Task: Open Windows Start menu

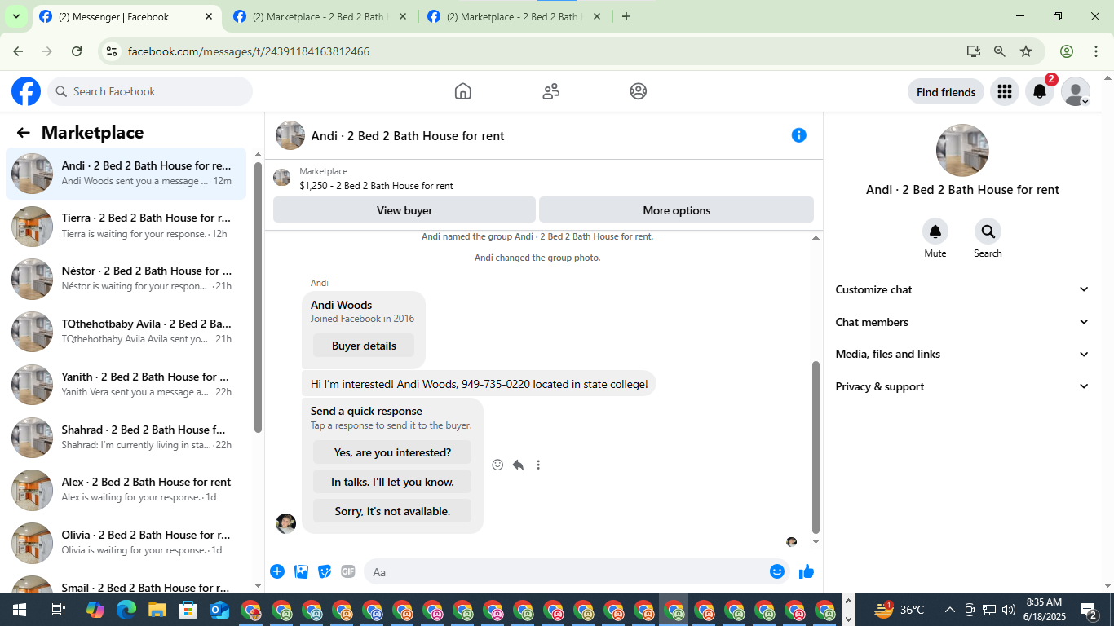Action: point(19,610)
